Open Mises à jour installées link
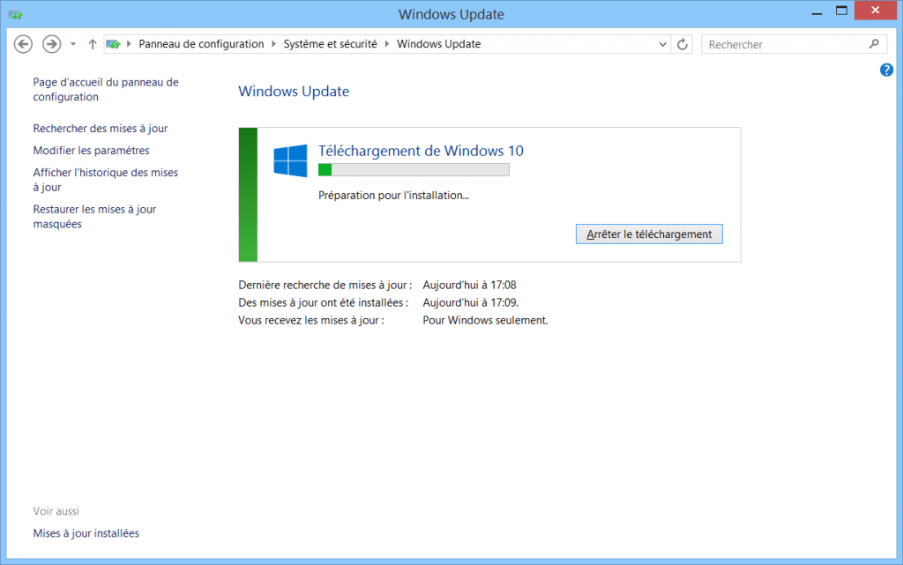This screenshot has height=565, width=903. click(x=86, y=533)
